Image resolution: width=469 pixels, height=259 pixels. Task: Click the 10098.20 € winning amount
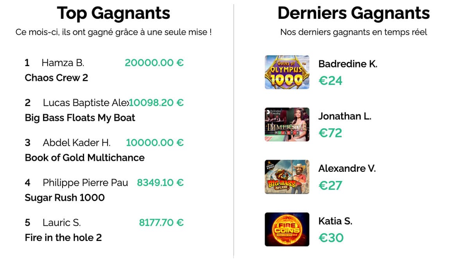coord(156,103)
